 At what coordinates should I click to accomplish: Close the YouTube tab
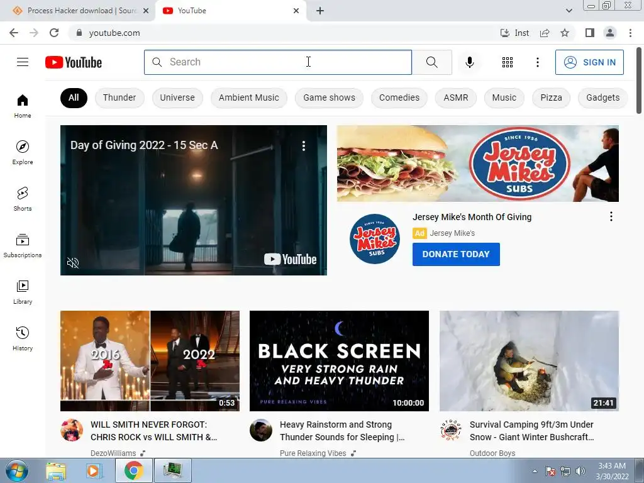coord(296,11)
